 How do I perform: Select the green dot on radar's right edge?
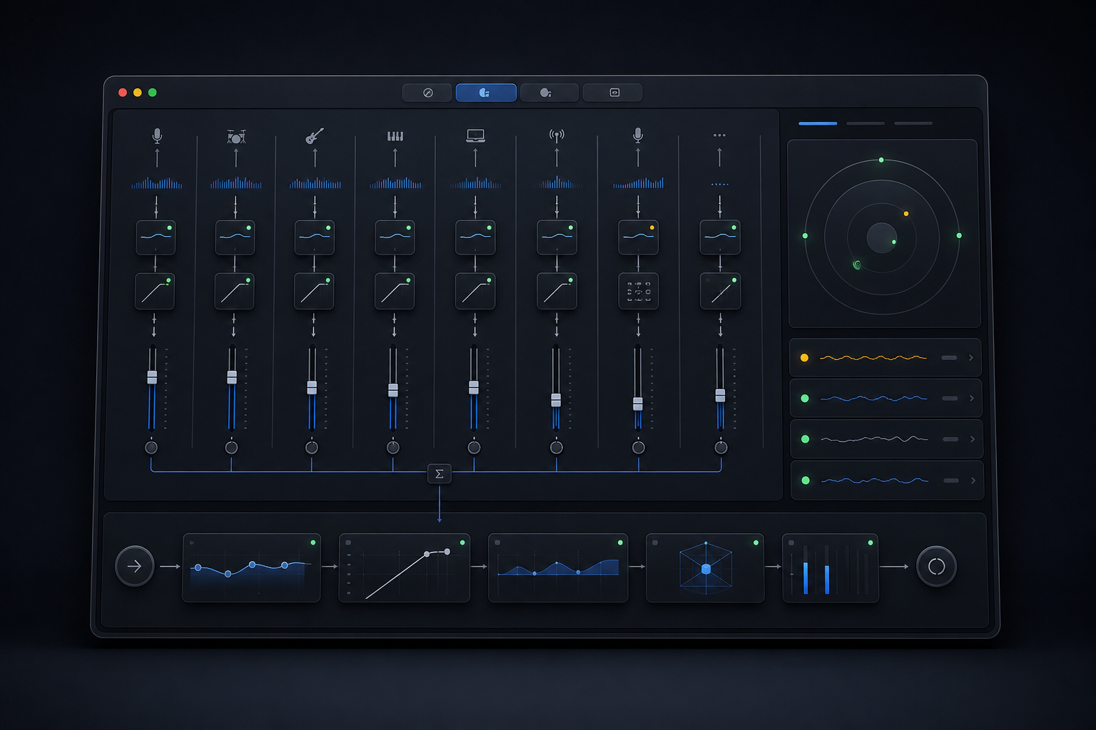[x=959, y=235]
